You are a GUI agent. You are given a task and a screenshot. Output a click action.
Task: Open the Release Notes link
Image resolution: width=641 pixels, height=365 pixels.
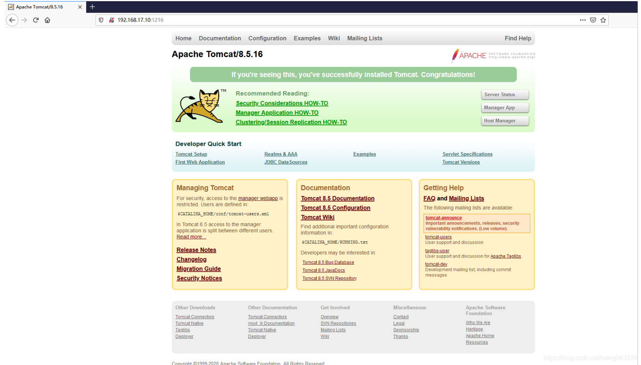click(x=196, y=250)
